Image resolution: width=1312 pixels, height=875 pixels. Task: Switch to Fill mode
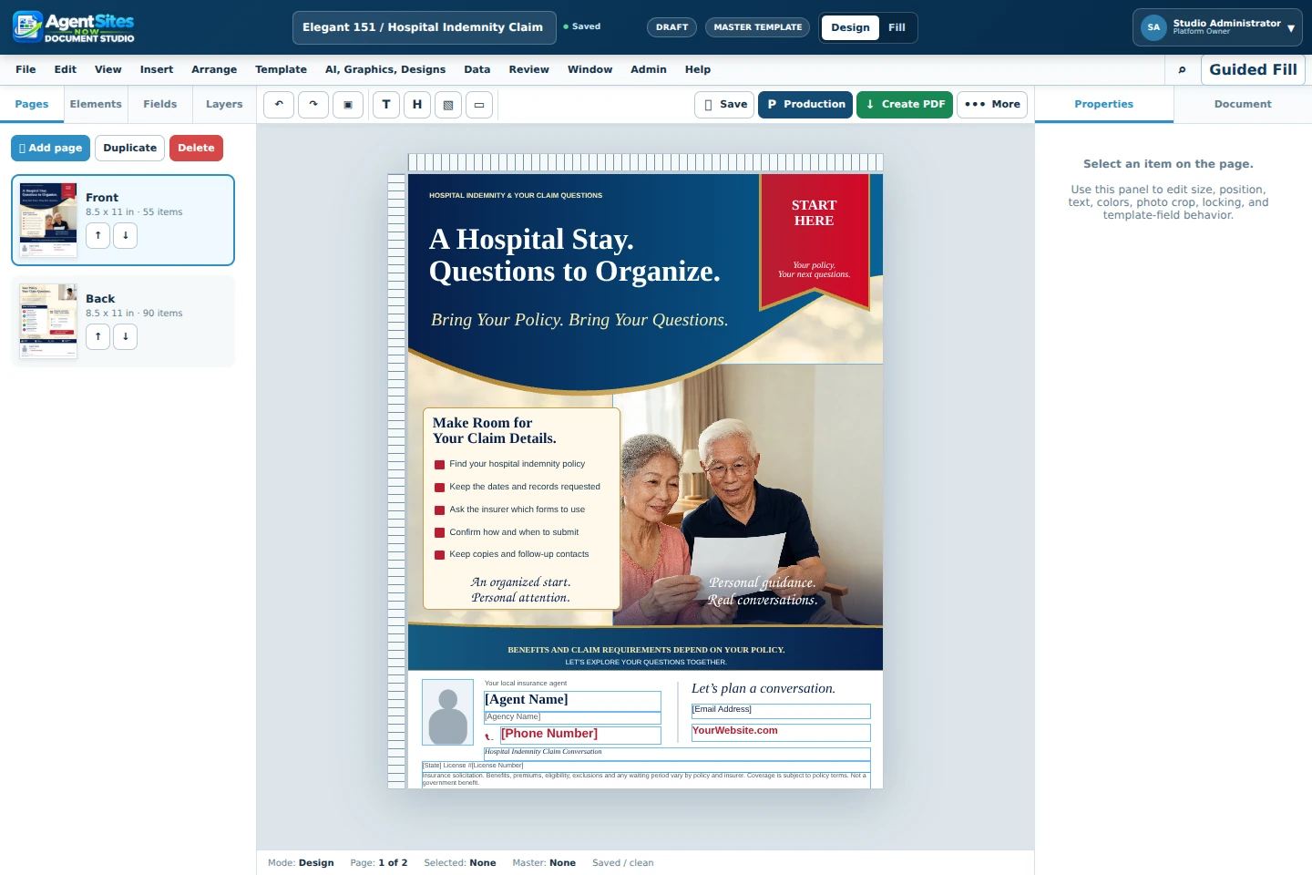tap(897, 27)
